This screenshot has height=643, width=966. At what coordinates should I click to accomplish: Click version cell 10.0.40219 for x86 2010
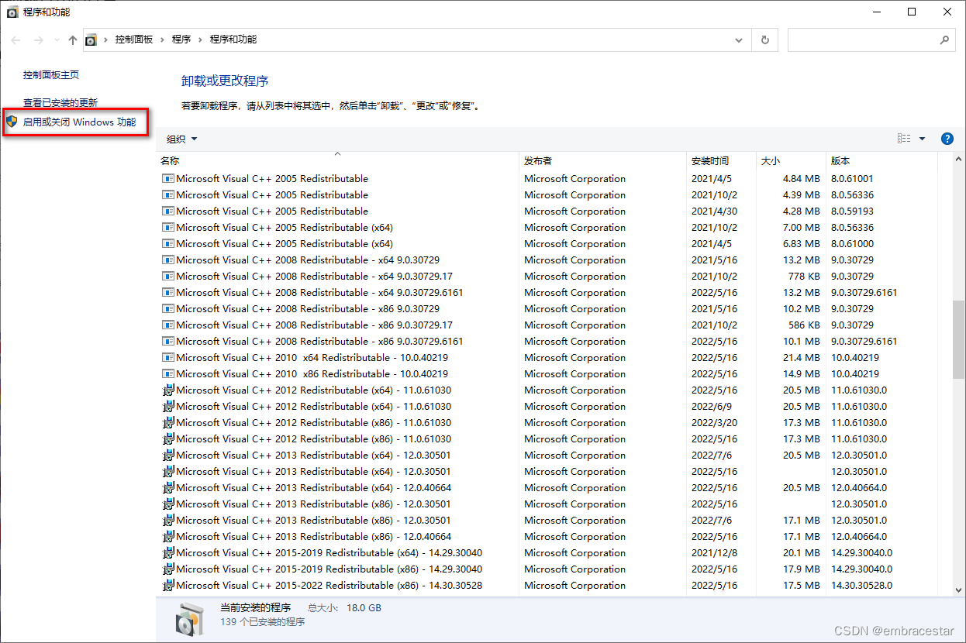(x=855, y=373)
